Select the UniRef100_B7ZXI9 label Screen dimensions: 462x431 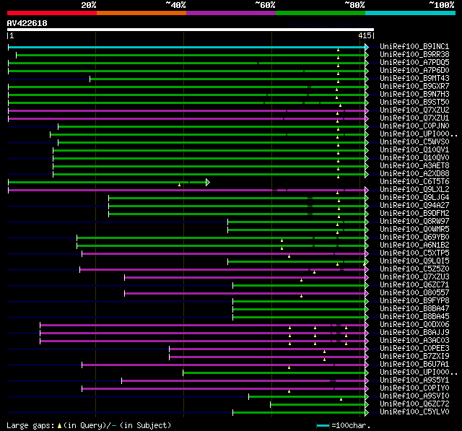tap(414, 357)
